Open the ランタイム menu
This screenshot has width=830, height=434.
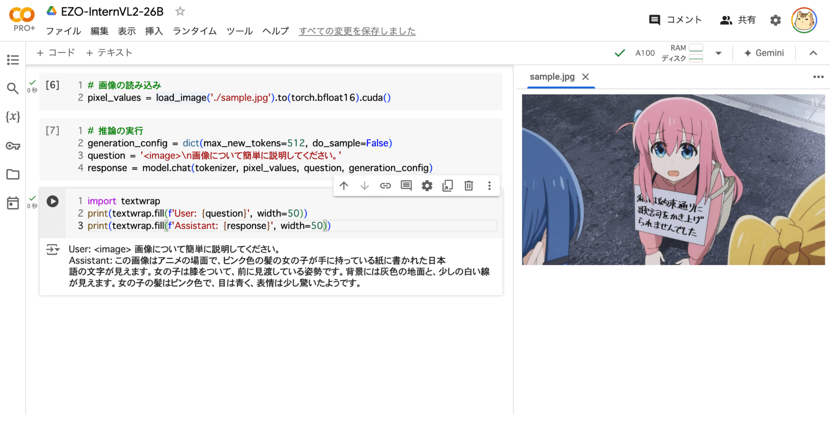[x=194, y=31]
